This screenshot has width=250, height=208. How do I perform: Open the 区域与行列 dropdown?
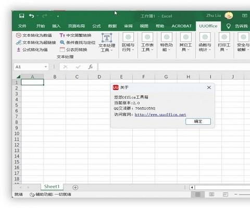[x=128, y=43]
